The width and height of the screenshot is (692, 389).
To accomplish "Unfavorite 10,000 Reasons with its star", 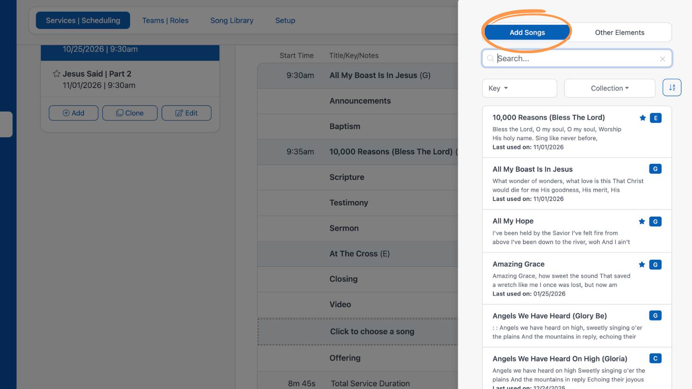I will click(643, 118).
